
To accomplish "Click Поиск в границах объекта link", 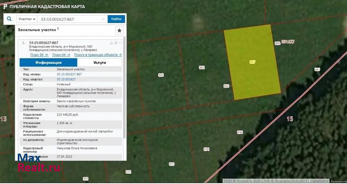I will coord(98,55).
